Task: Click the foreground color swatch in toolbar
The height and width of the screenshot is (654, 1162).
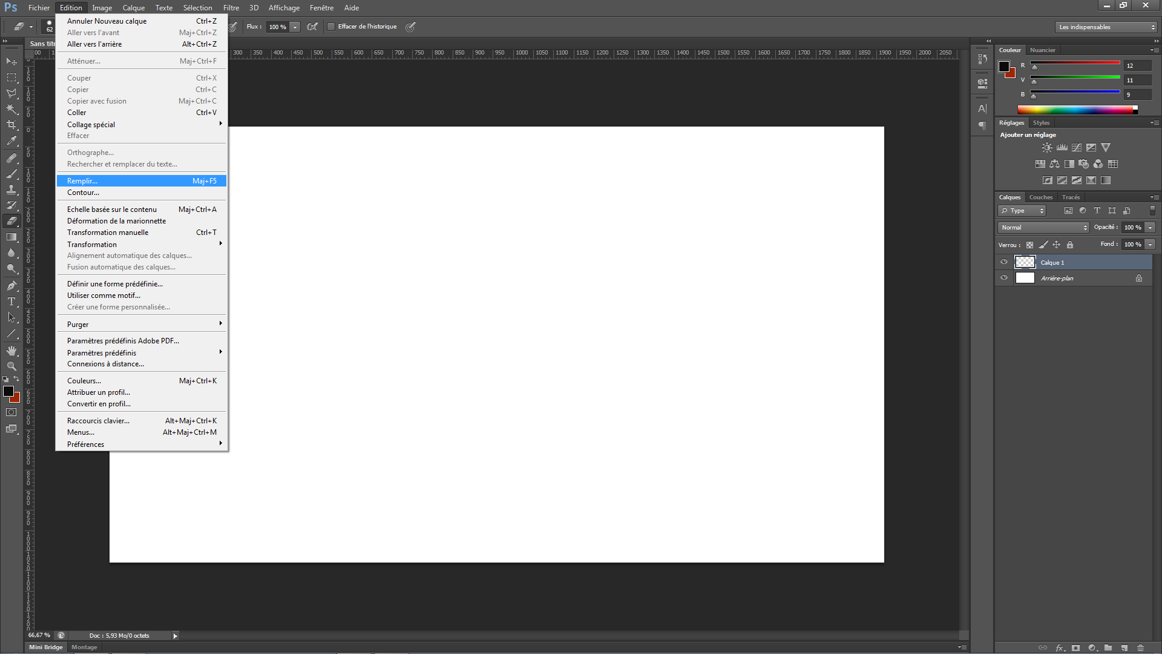Action: point(8,391)
